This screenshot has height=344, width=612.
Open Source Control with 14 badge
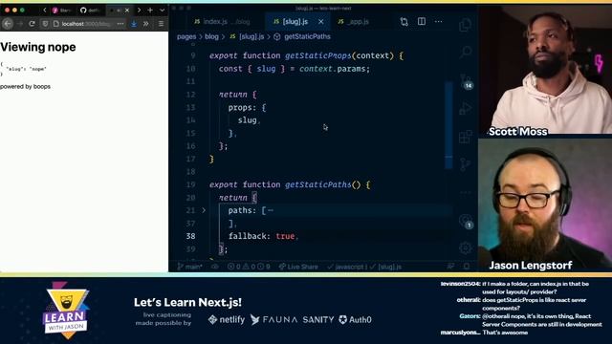click(x=466, y=81)
